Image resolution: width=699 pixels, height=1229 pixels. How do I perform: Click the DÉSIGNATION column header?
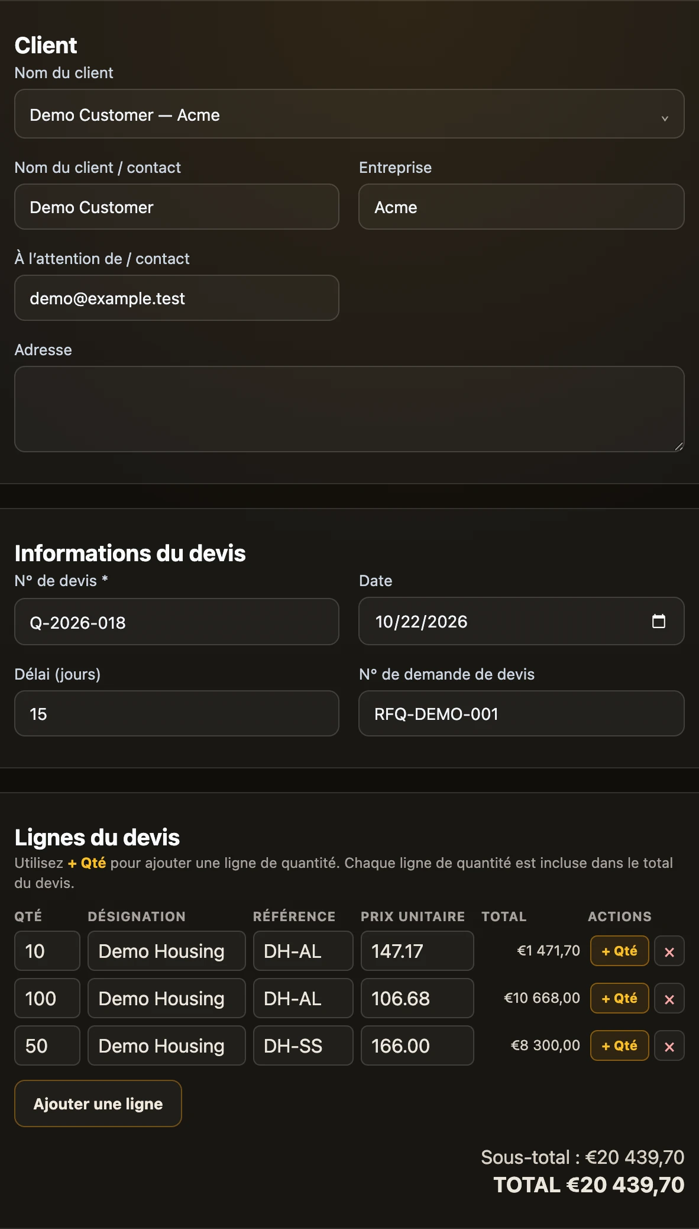coord(137,916)
